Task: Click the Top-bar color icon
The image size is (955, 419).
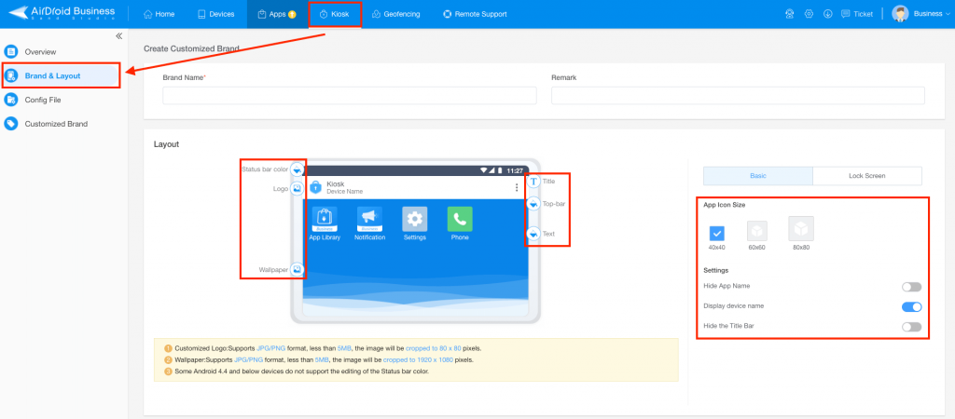Action: 533,204
